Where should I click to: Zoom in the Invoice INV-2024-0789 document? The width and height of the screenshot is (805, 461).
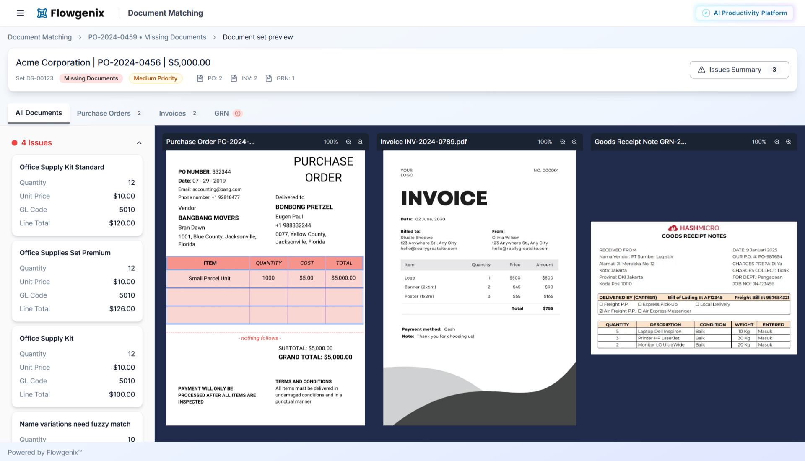click(x=574, y=142)
